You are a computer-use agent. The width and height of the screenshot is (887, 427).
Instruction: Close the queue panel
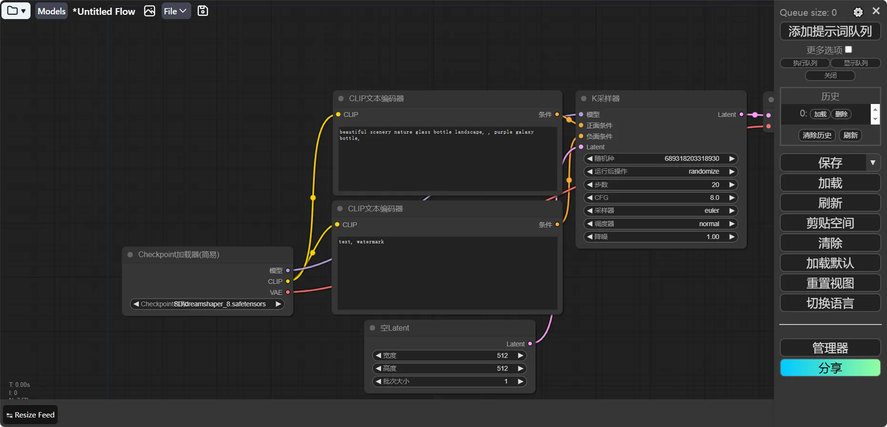click(876, 11)
